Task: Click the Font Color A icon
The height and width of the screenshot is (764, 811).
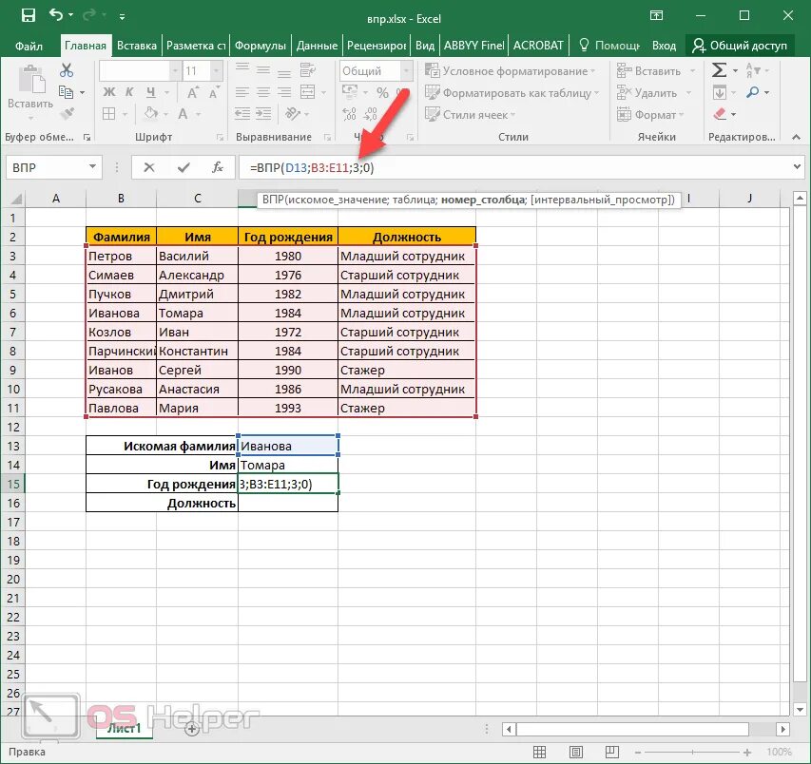Action: tap(183, 114)
